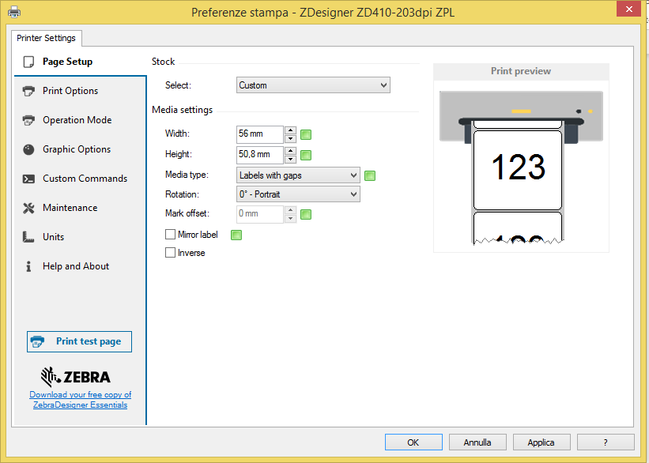Screen dimensions: 649x463
Task: Open the Operation Mode section
Action: point(81,120)
